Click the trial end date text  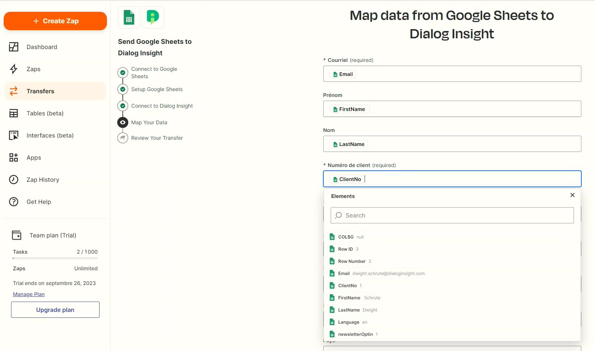[54, 283]
